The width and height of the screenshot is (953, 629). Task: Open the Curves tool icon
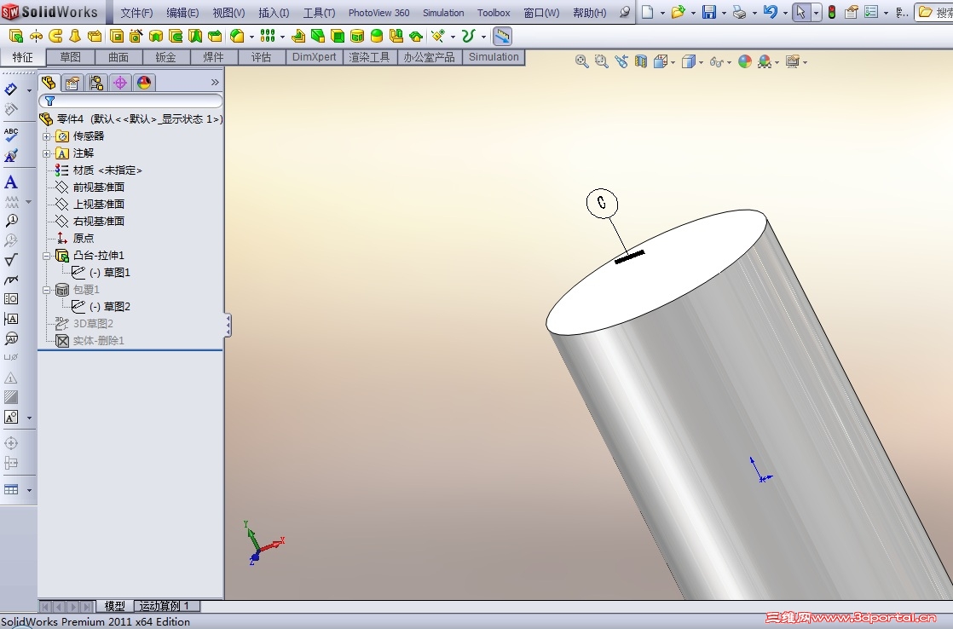tap(468, 37)
